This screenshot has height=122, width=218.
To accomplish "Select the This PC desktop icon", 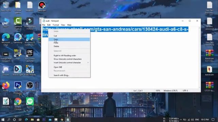I will (x=6, y=22).
